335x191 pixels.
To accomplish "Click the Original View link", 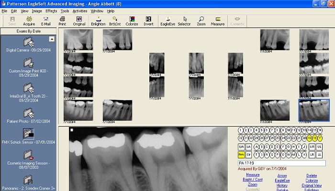I will [x=311, y=185].
